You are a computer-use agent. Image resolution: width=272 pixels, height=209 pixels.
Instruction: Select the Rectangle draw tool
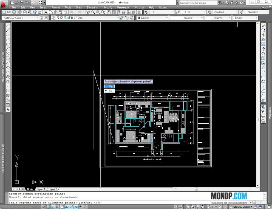[8, 44]
